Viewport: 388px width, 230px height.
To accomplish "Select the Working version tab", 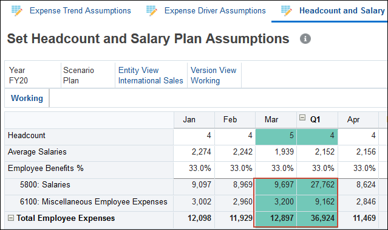I will (x=27, y=98).
